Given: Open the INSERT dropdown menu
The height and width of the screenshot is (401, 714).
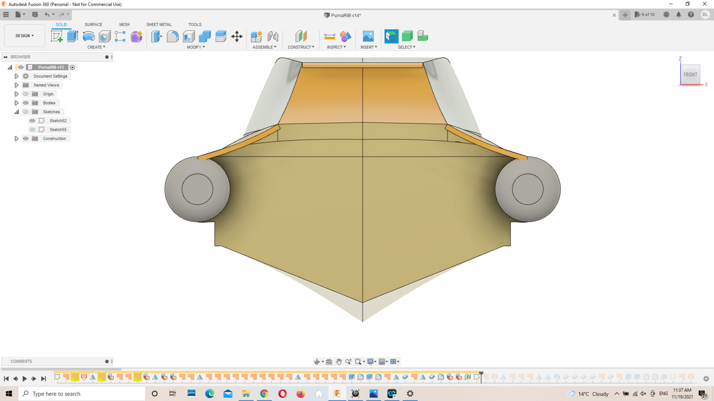Looking at the screenshot, I should click(x=369, y=47).
